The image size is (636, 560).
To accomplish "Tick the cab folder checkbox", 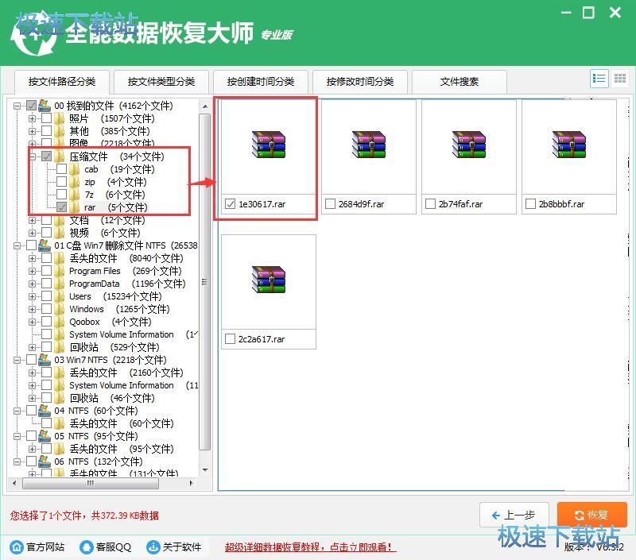I will tap(62, 169).
